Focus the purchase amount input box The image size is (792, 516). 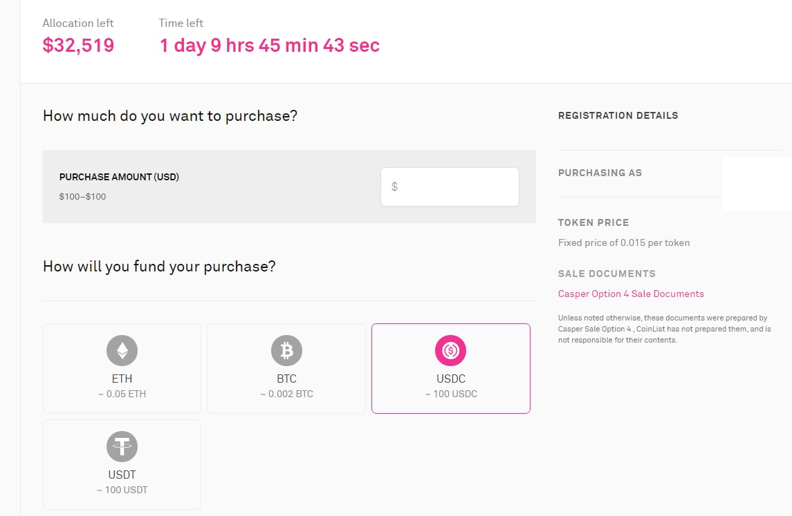450,187
